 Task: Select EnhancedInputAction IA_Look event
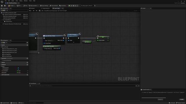tap(10, 53)
